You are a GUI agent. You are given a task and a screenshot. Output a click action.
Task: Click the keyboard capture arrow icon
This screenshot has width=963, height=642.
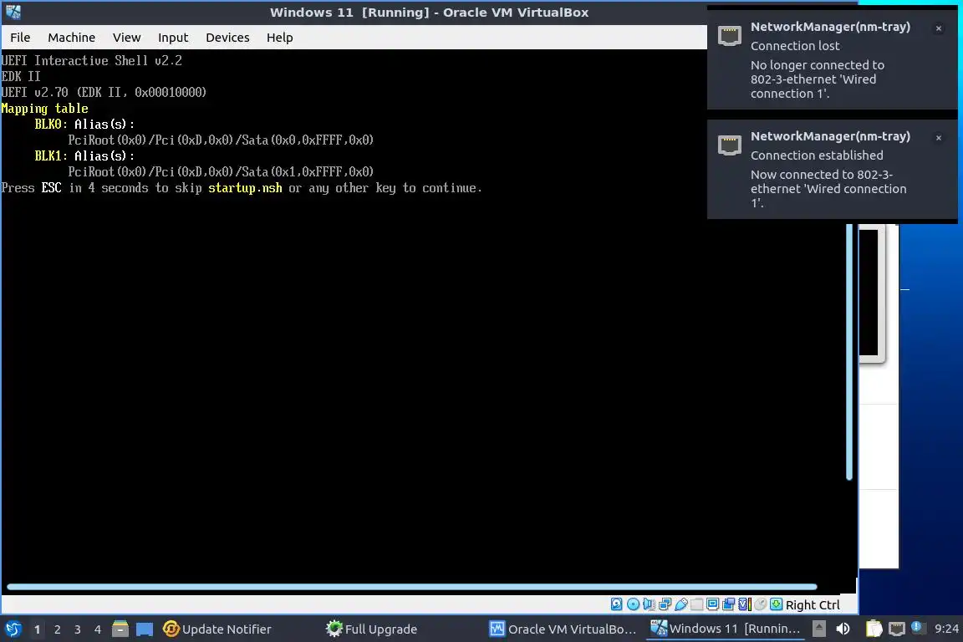777,604
